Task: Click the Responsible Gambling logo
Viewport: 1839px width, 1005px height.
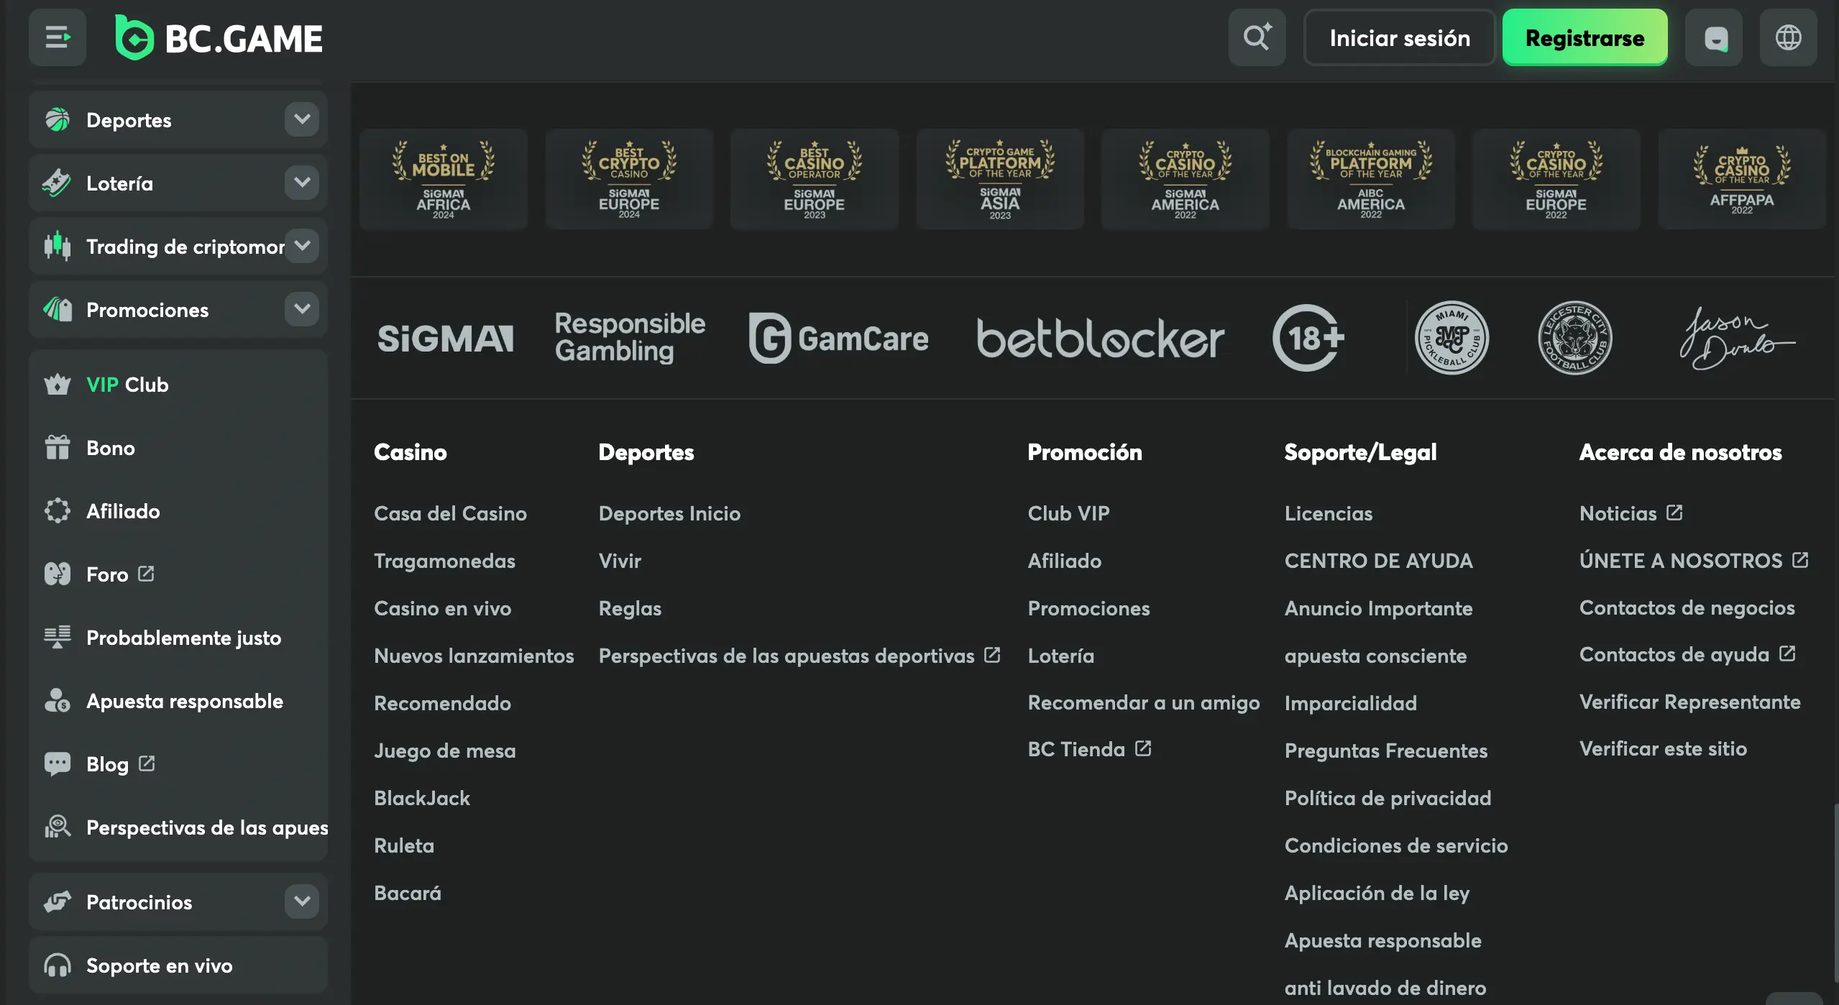Action: click(x=630, y=337)
